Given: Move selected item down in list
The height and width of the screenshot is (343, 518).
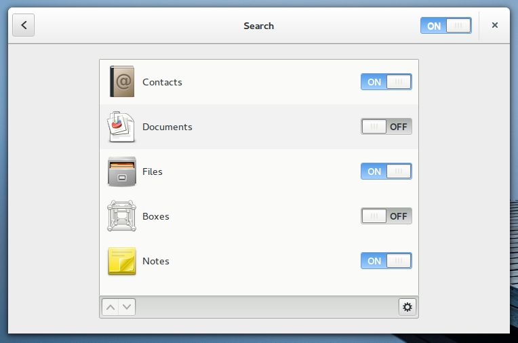Looking at the screenshot, I should (x=127, y=307).
